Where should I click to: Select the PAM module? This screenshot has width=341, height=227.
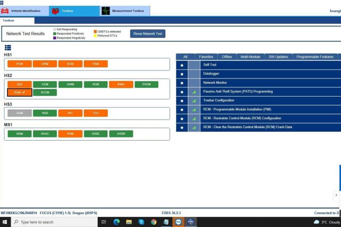point(96,64)
